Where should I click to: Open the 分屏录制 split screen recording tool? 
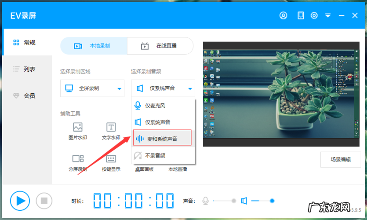coord(78,162)
